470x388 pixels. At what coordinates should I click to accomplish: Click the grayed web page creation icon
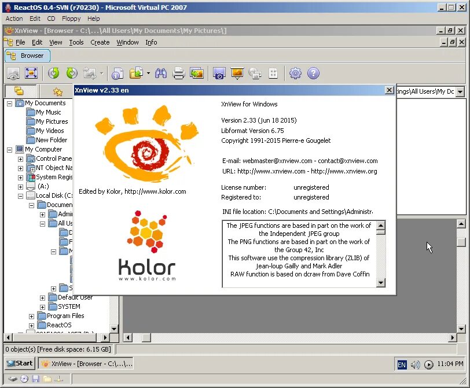pos(255,73)
